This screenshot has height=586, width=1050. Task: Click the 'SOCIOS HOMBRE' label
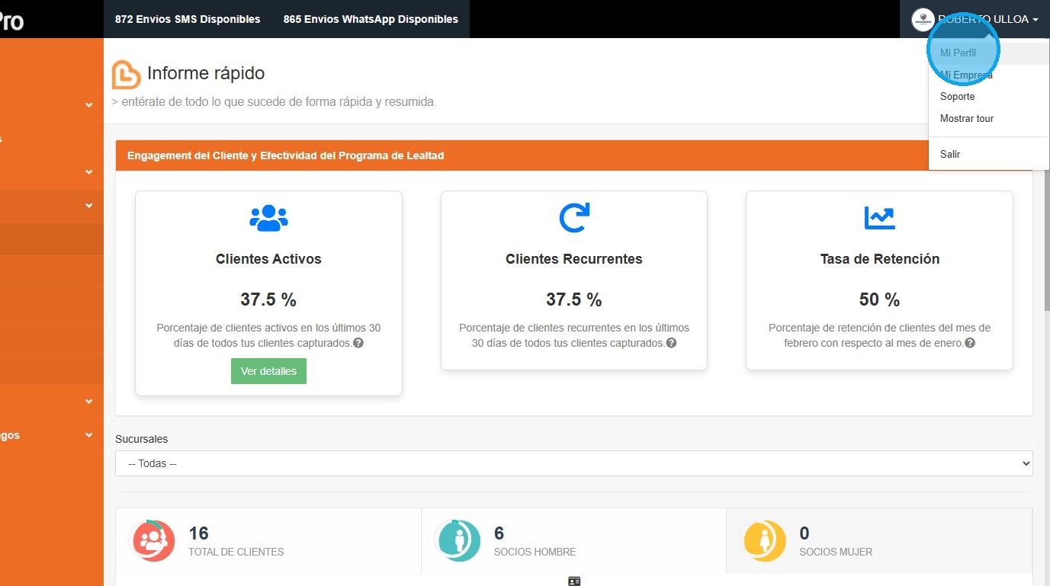point(535,552)
